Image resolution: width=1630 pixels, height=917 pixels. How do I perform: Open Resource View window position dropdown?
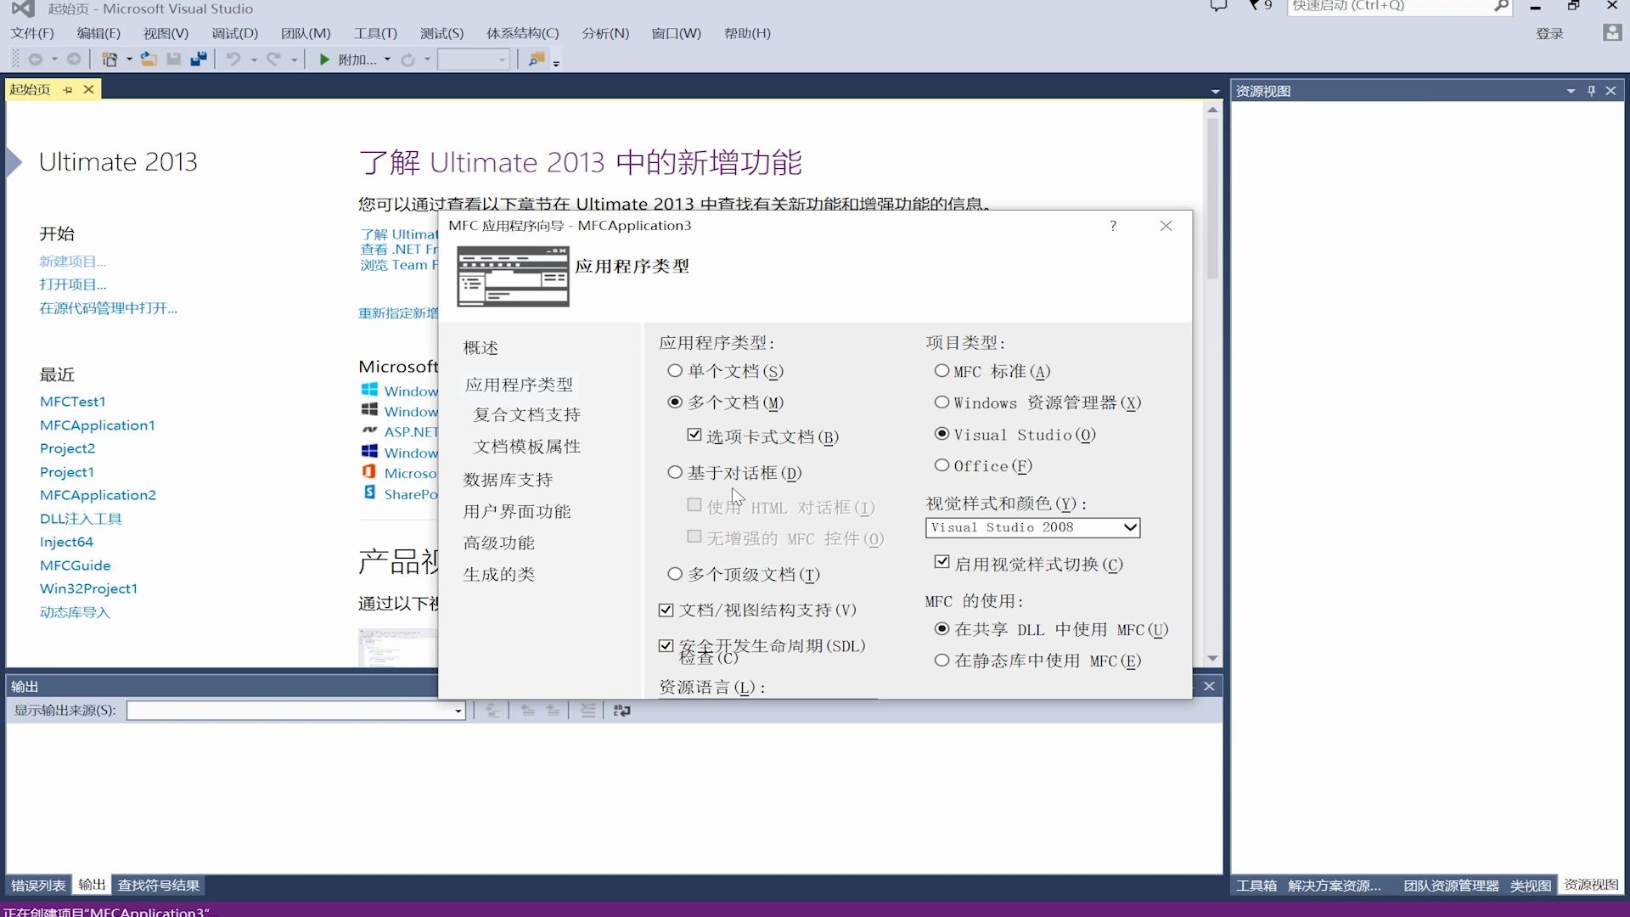(1571, 91)
